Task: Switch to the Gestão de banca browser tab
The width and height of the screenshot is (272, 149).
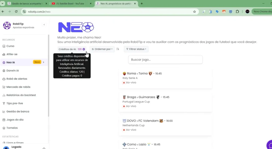Action: tap(27, 3)
